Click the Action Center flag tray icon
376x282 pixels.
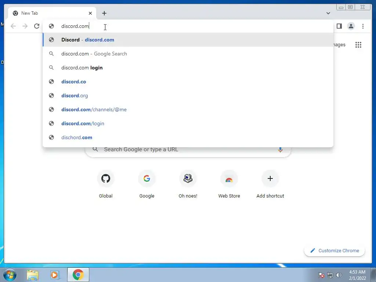(321, 275)
